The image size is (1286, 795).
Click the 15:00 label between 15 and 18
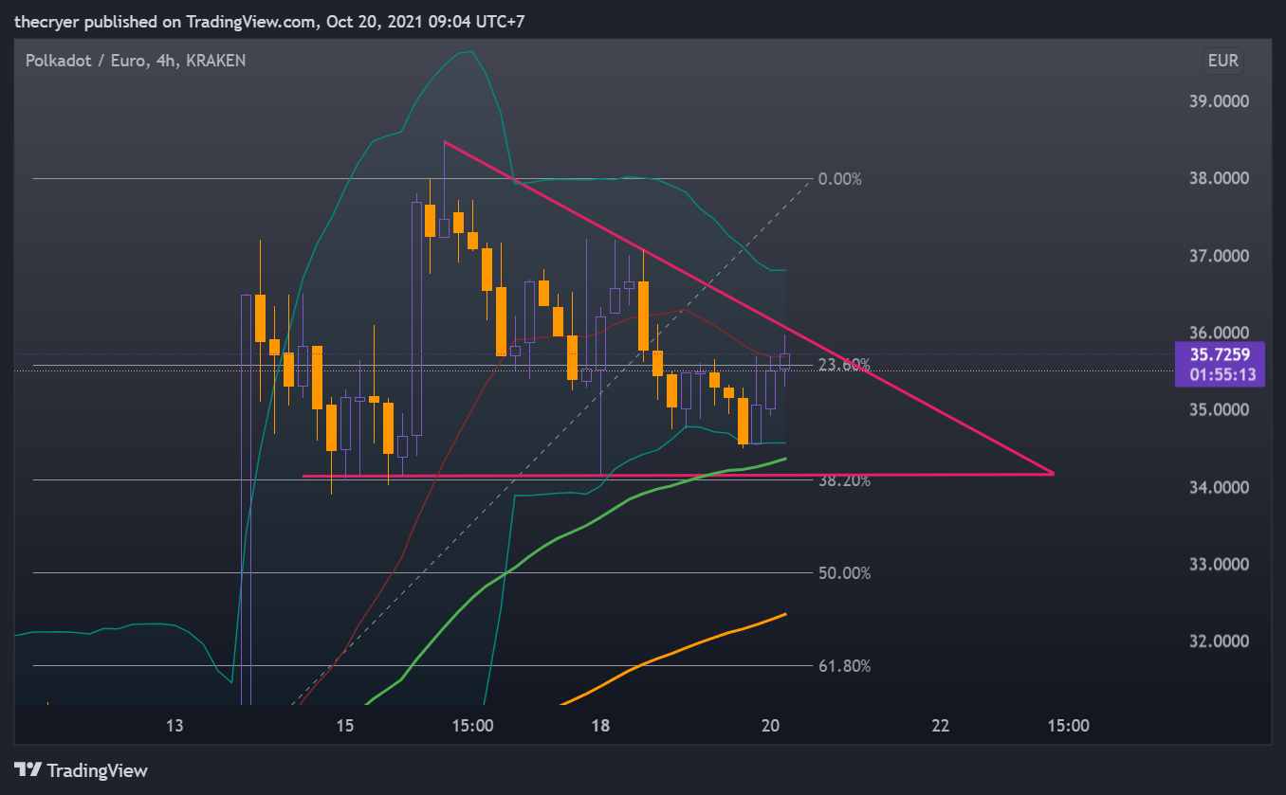click(x=472, y=727)
